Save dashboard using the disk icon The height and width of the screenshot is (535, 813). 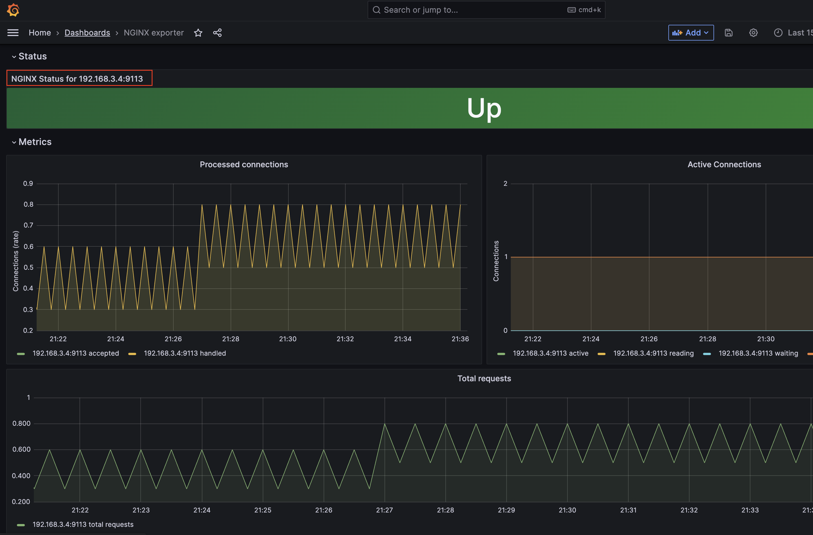[729, 33]
